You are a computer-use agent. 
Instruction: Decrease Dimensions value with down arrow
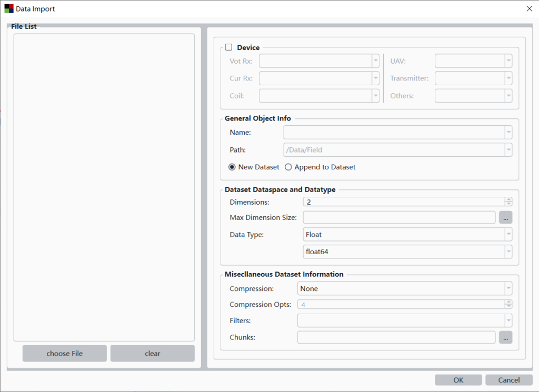[x=508, y=204]
